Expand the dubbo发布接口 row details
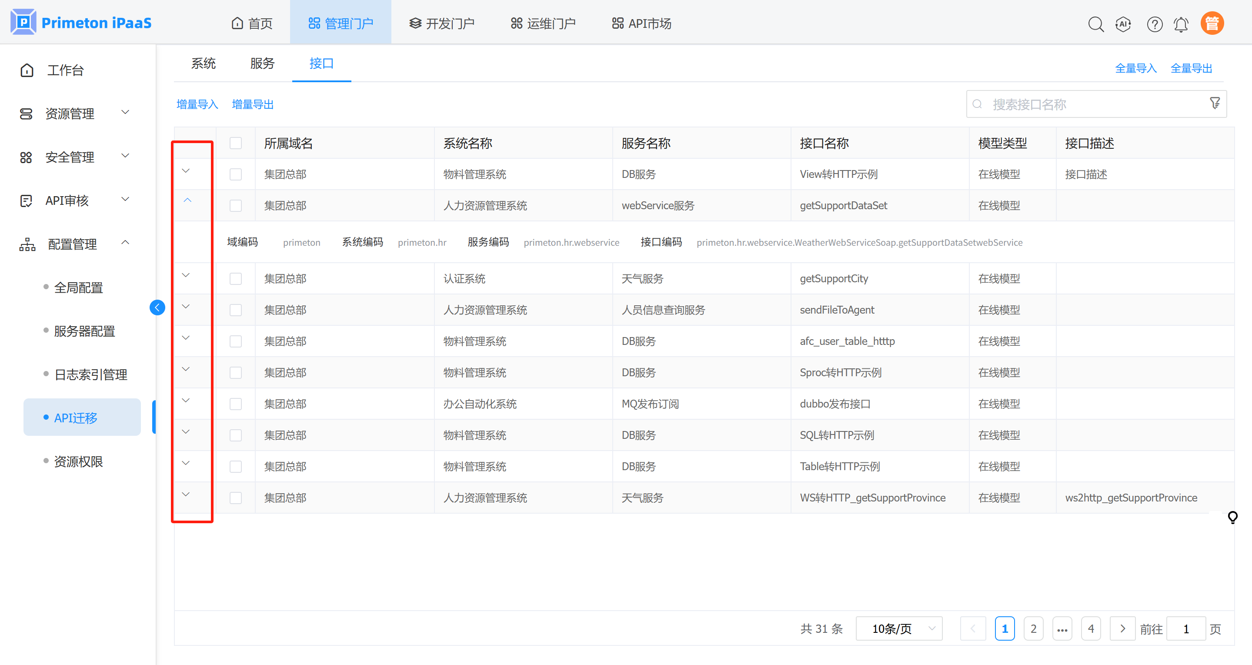1252x665 pixels. 186,400
